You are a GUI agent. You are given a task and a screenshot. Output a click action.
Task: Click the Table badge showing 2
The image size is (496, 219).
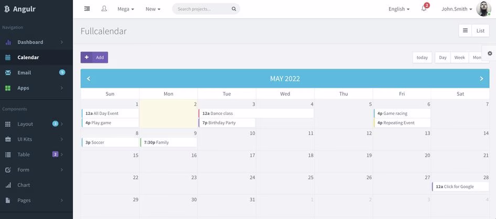56,154
